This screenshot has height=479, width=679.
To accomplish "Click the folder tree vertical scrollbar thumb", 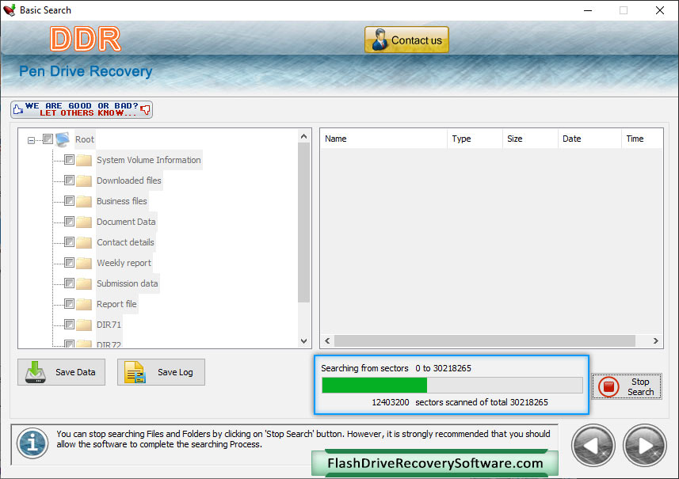I will tap(304, 222).
